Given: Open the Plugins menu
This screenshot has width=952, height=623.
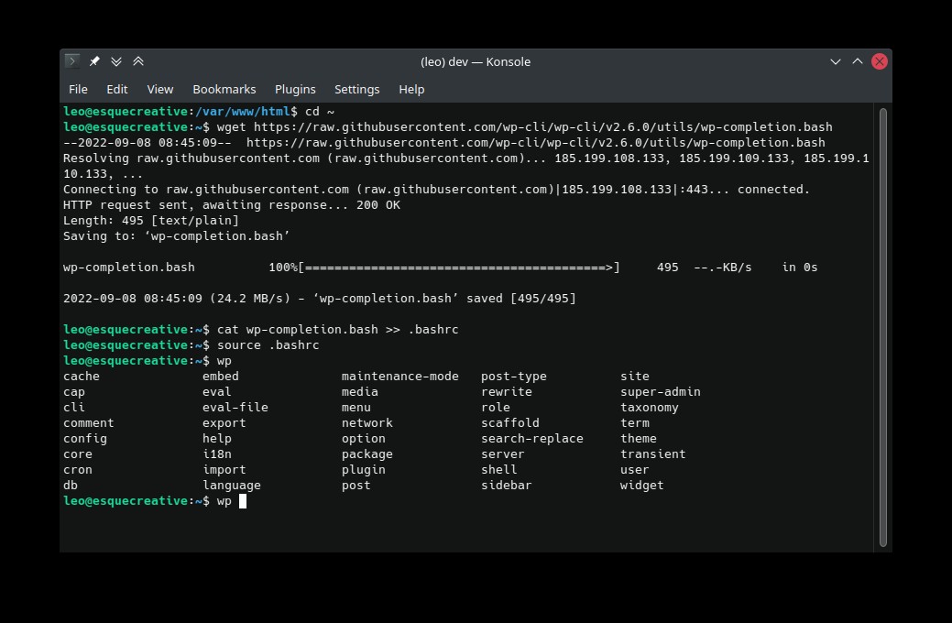Looking at the screenshot, I should click(295, 89).
